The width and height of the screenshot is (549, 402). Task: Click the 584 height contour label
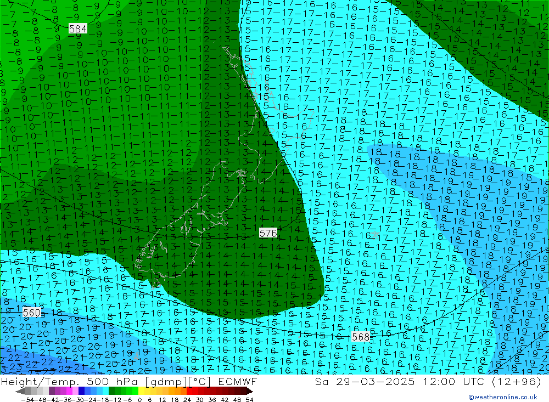click(x=78, y=29)
